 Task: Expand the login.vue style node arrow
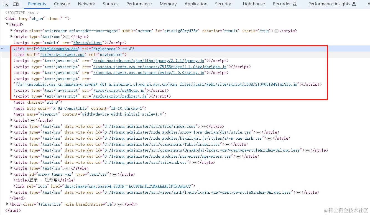tap(12, 192)
